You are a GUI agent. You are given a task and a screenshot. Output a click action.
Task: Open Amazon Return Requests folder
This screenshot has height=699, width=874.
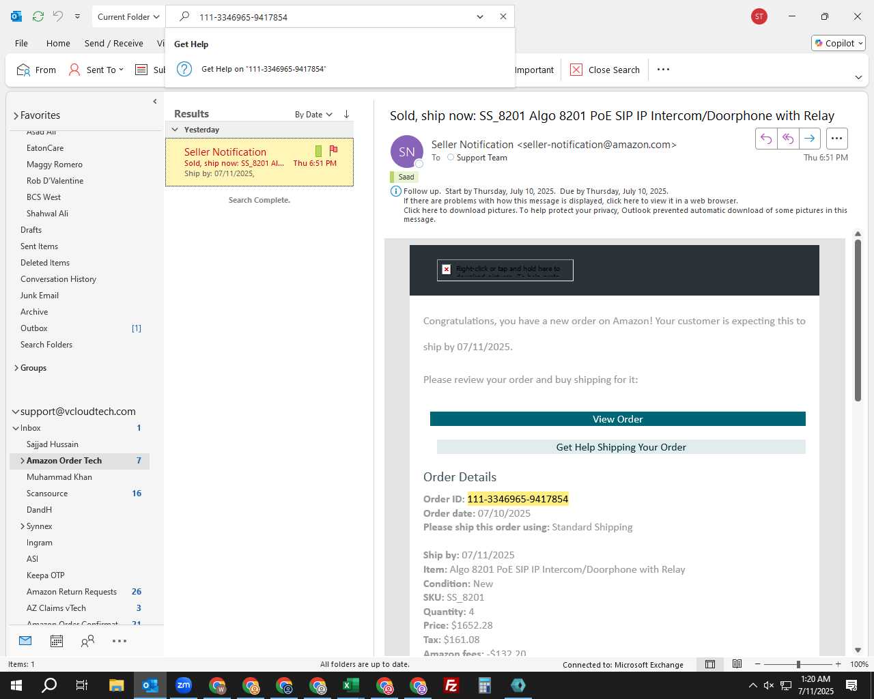[x=72, y=592]
